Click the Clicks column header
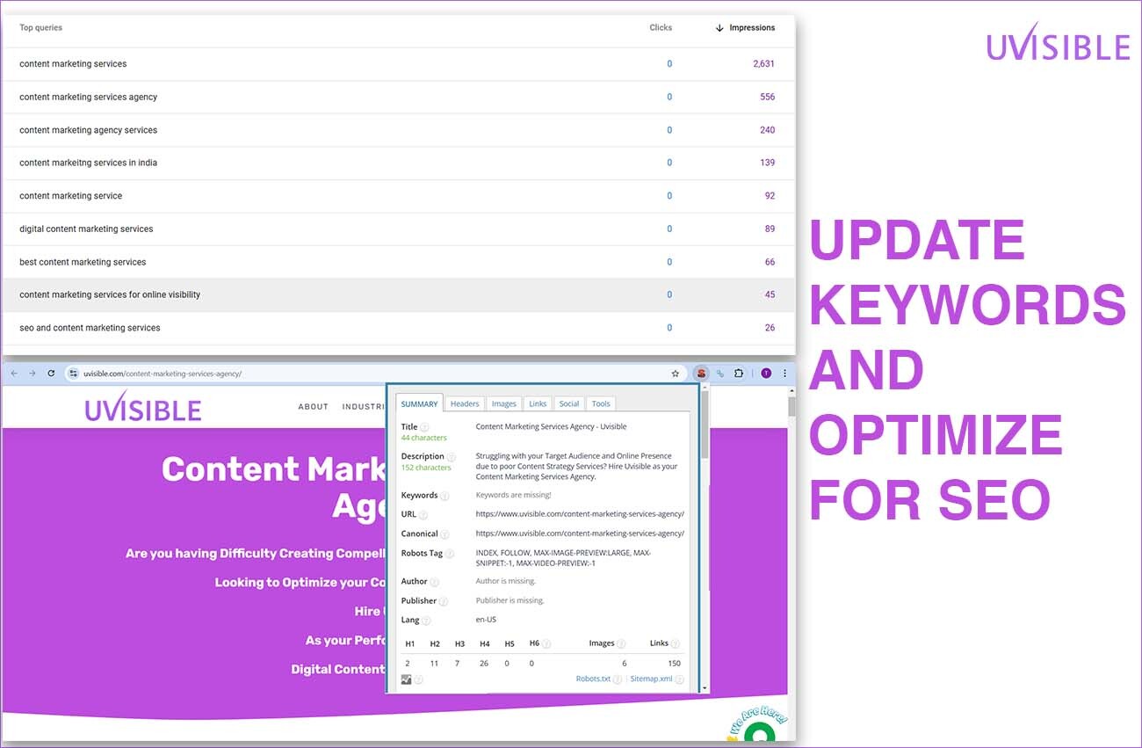The height and width of the screenshot is (748, 1142). pos(661,28)
